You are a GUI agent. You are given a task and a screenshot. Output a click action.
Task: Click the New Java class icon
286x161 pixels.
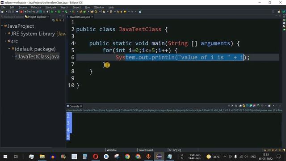(x=84, y=12)
